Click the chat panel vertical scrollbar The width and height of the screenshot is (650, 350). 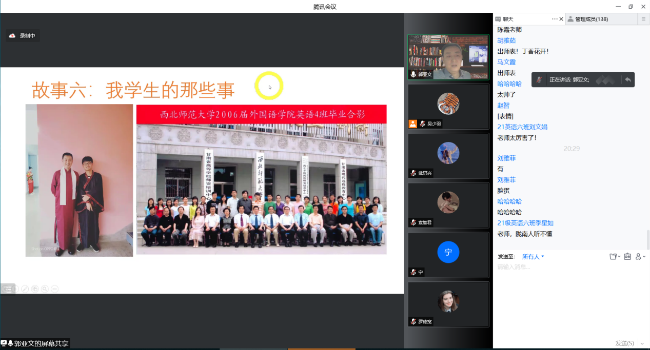(647, 239)
